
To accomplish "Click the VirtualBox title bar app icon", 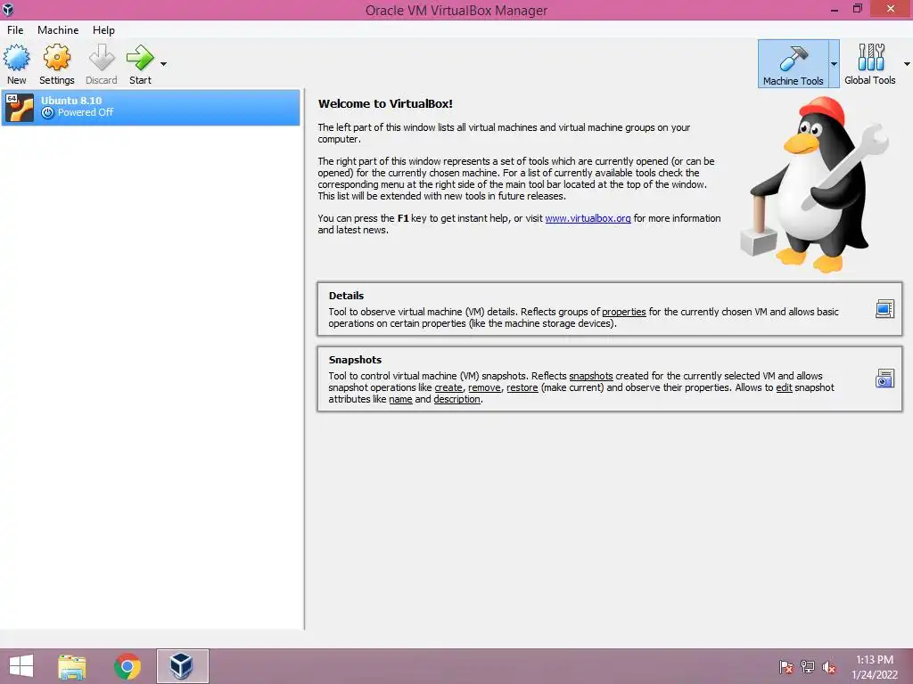I will click(8, 9).
